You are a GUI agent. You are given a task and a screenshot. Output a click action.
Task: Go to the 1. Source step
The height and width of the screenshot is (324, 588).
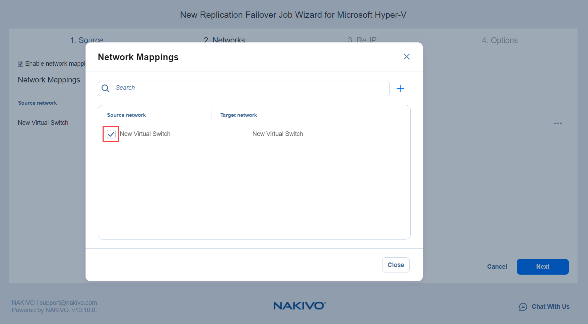pyautogui.click(x=87, y=40)
